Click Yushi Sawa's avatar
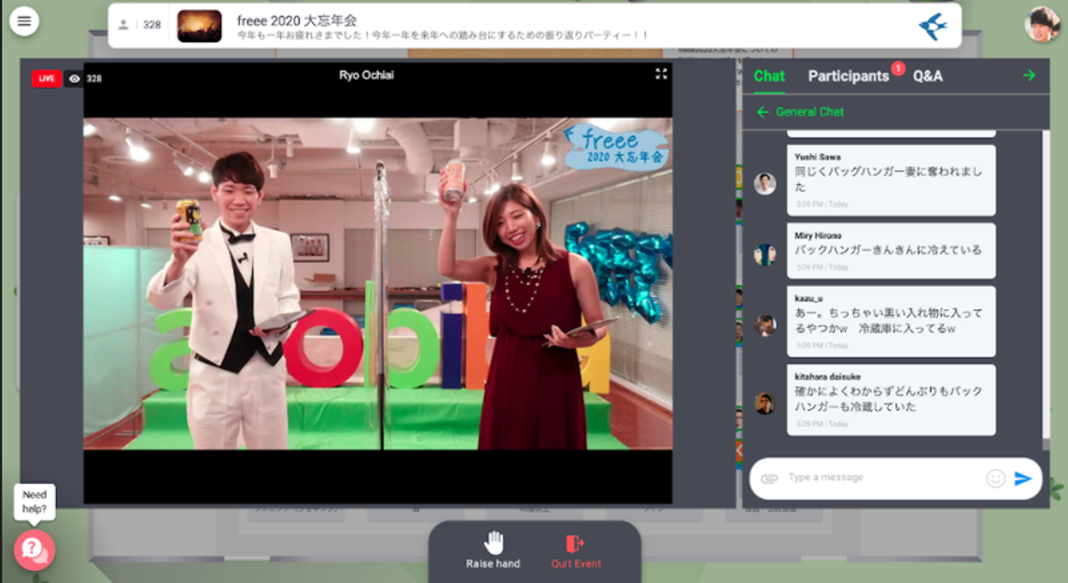This screenshot has width=1068, height=583. (x=765, y=184)
